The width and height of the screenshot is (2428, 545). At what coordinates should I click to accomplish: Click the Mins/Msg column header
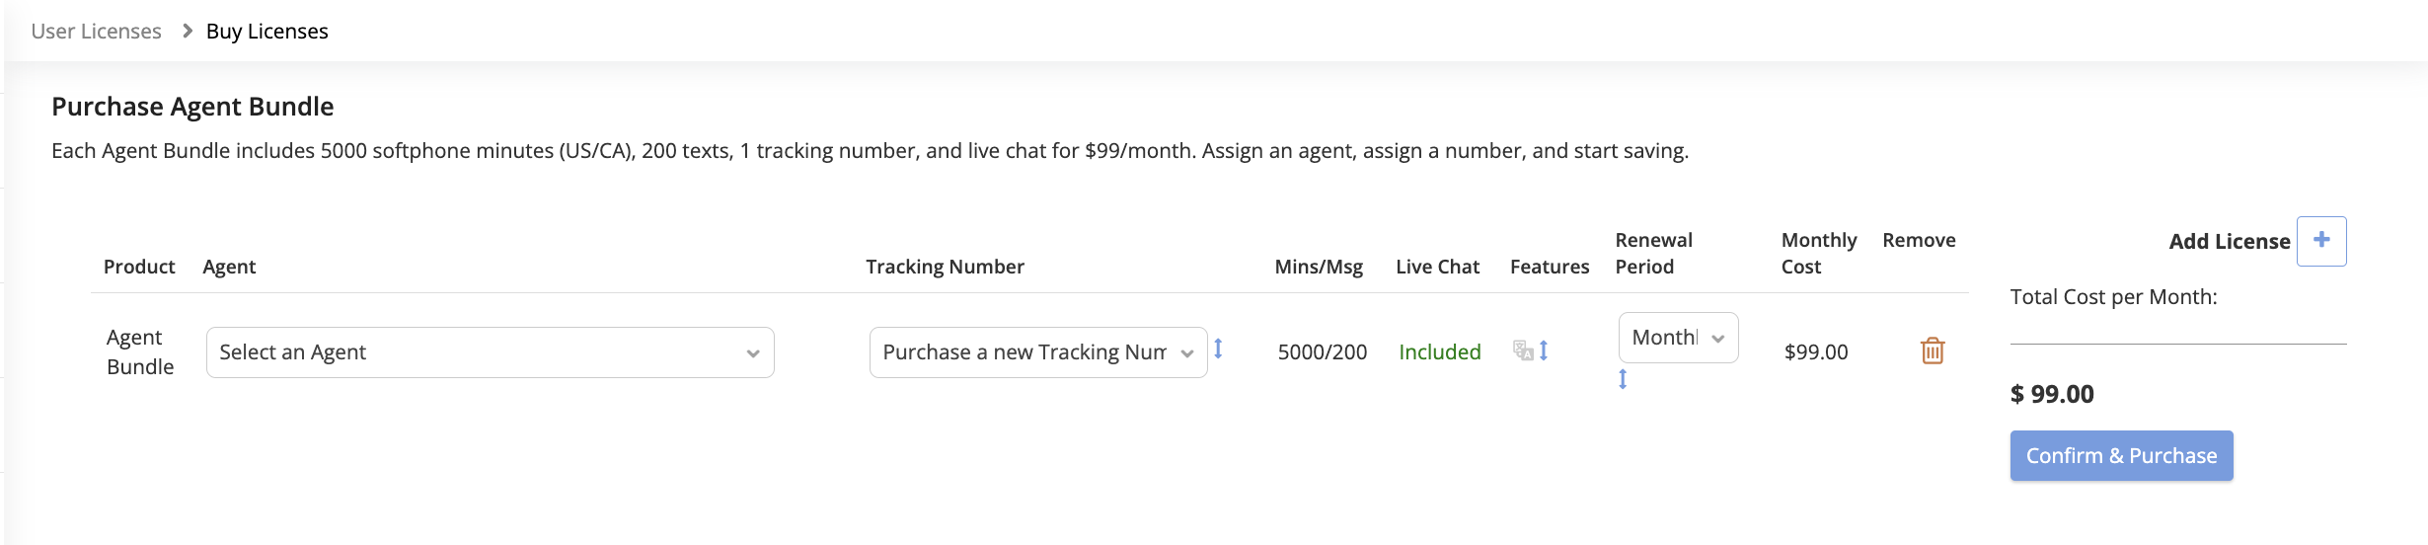click(1319, 267)
